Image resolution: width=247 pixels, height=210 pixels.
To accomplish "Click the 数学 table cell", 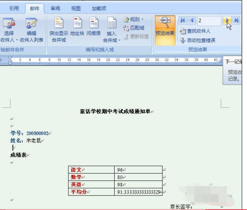I will coord(92,177).
